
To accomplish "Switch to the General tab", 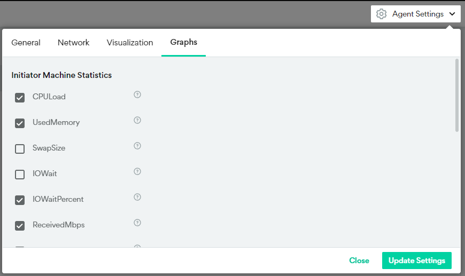I will [x=26, y=43].
